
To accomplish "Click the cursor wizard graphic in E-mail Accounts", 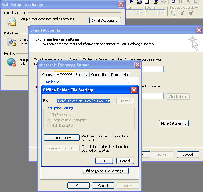I will point(193,43).
